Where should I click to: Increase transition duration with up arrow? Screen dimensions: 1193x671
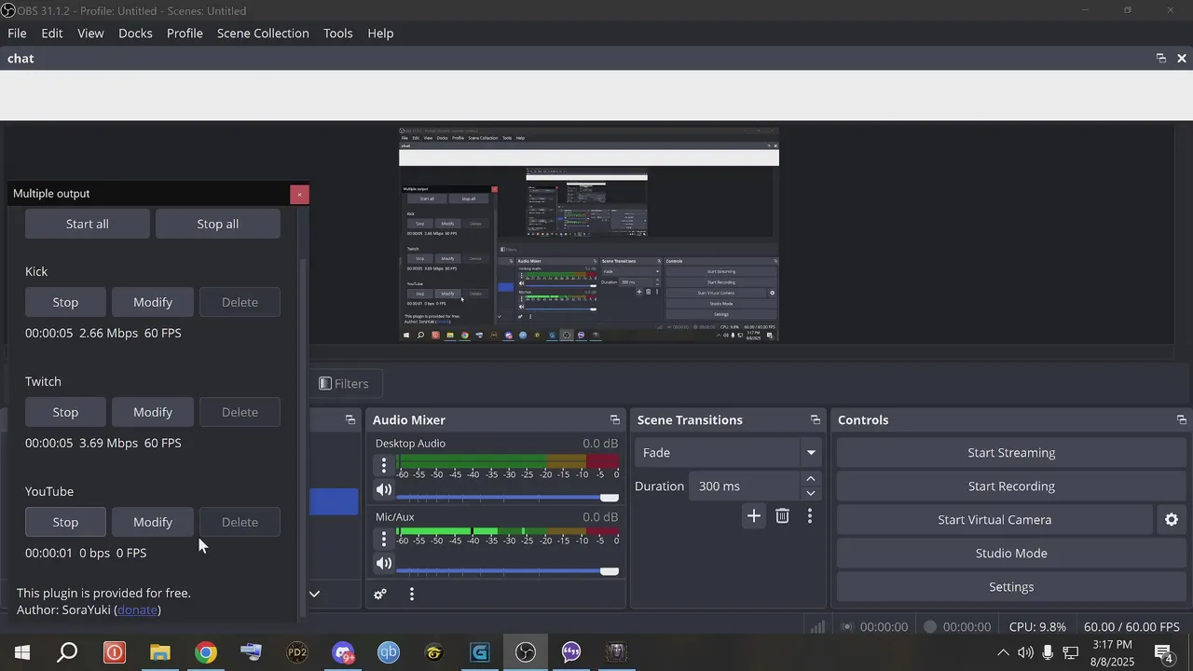coord(811,479)
